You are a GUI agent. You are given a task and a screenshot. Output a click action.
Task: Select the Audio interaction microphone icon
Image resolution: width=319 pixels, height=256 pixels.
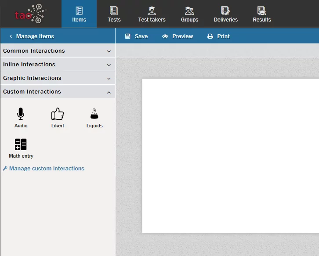(x=21, y=114)
